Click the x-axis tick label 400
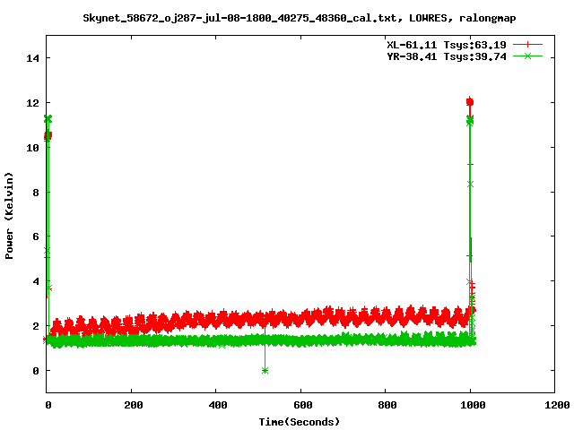Screen dimensions: 574x430 (218, 405)
